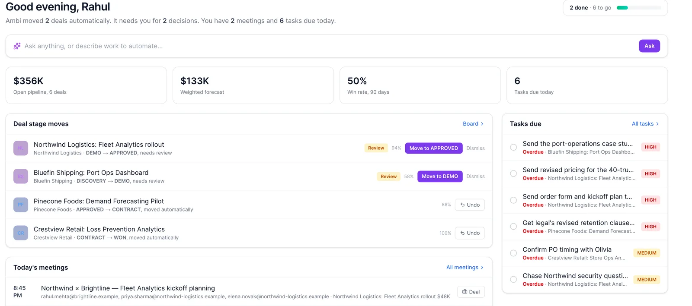
Task: Focus the Ask anything input field
Action: (x=329, y=46)
